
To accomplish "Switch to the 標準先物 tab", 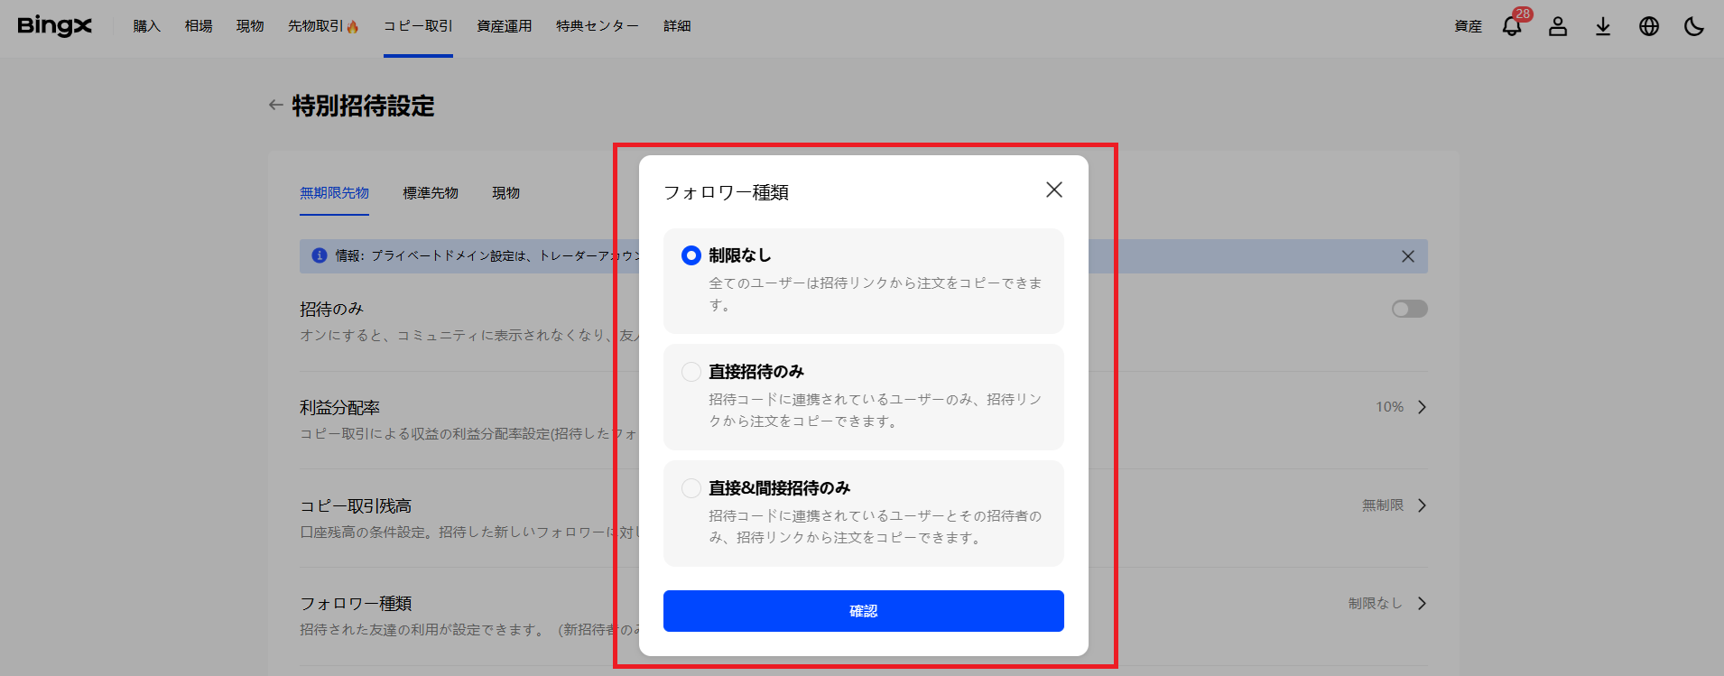I will point(431,193).
